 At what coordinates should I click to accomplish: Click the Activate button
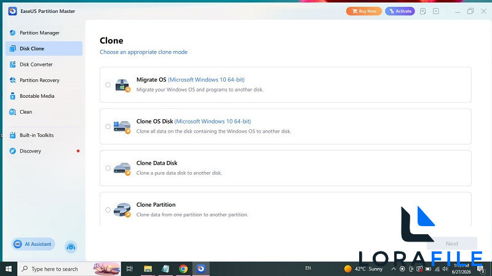click(400, 11)
